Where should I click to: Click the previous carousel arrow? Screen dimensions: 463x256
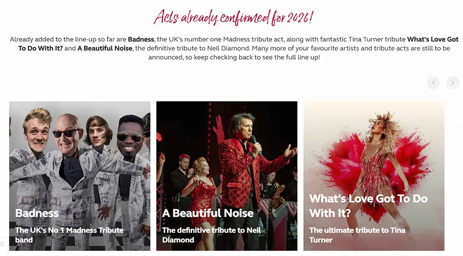pyautogui.click(x=433, y=83)
